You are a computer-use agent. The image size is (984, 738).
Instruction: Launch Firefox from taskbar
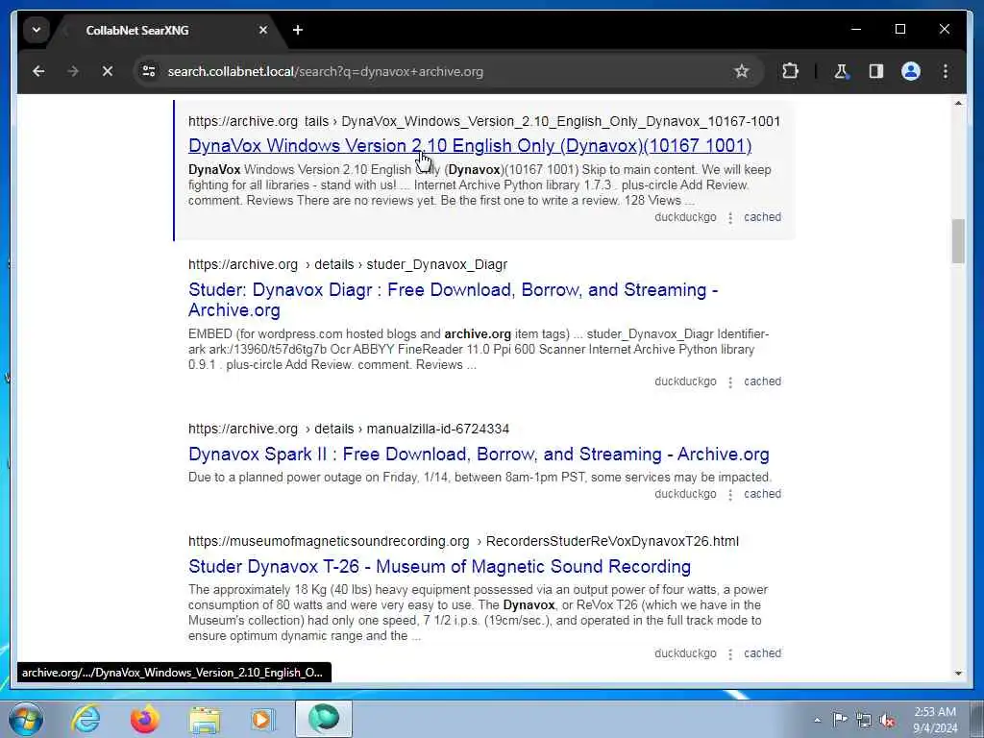(x=145, y=719)
